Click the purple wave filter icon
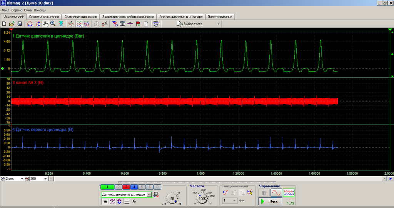The height and width of the screenshot is (208, 394). [112, 201]
